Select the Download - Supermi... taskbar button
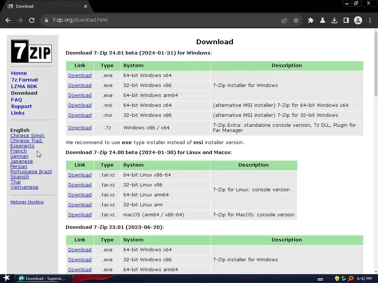The width and height of the screenshot is (378, 283). tap(44, 279)
